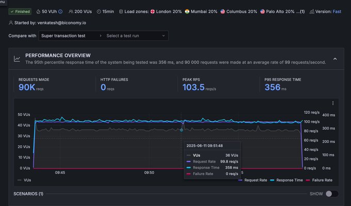Open the Select a test run dropdown

tap(136, 36)
